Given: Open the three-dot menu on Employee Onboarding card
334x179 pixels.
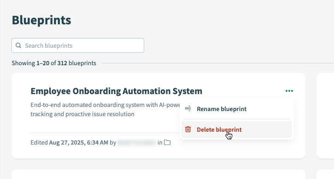Looking at the screenshot, I should pos(289,91).
